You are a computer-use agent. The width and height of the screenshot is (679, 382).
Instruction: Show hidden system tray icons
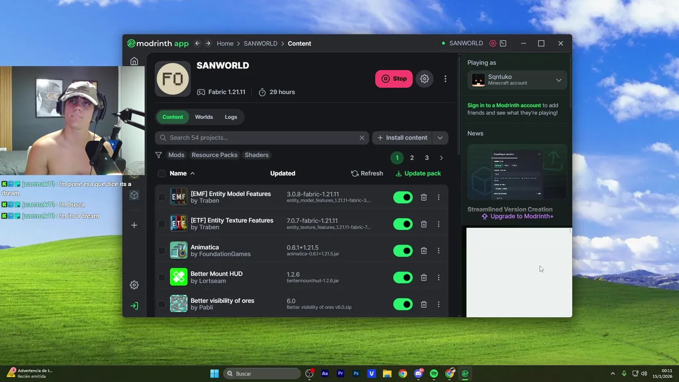(613, 374)
